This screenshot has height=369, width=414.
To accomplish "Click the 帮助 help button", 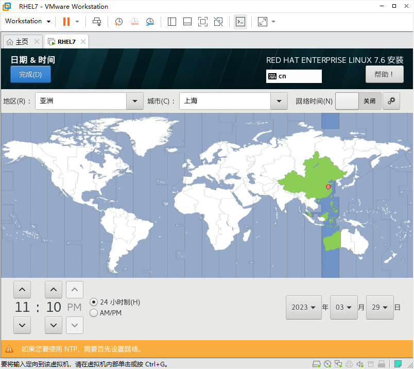I will pos(385,74).
